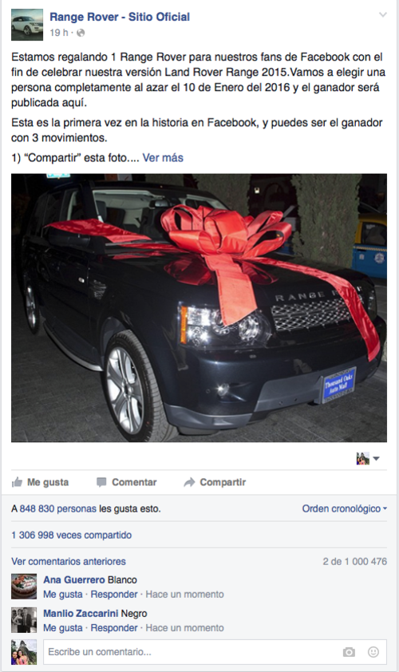Viewport: 399px width, 672px height.
Task: Click the camera icon in comment box
Action: tap(349, 652)
